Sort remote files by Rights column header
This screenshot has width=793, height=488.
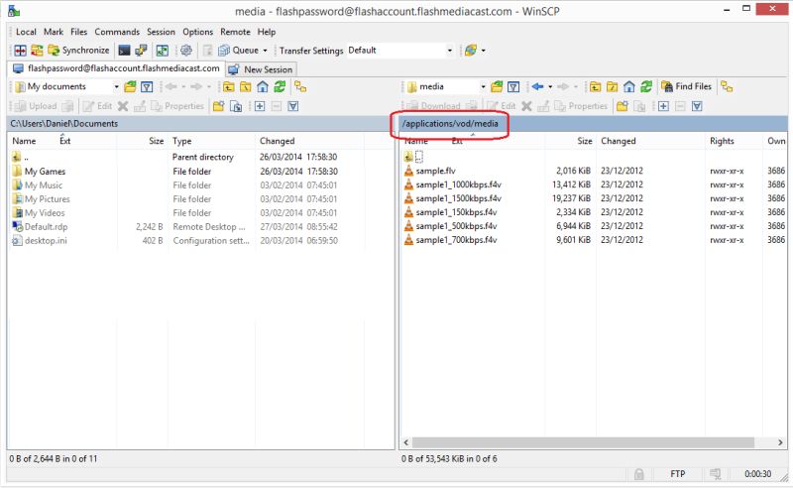734,141
